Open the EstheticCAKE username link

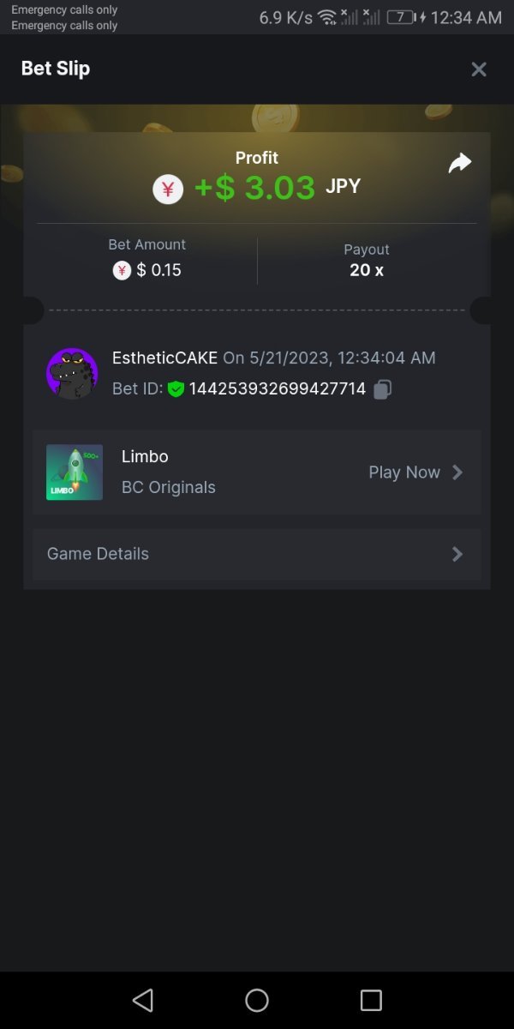coord(164,358)
